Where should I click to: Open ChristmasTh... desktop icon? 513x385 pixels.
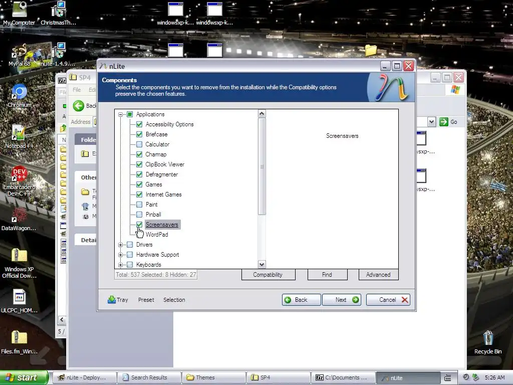coord(58,13)
